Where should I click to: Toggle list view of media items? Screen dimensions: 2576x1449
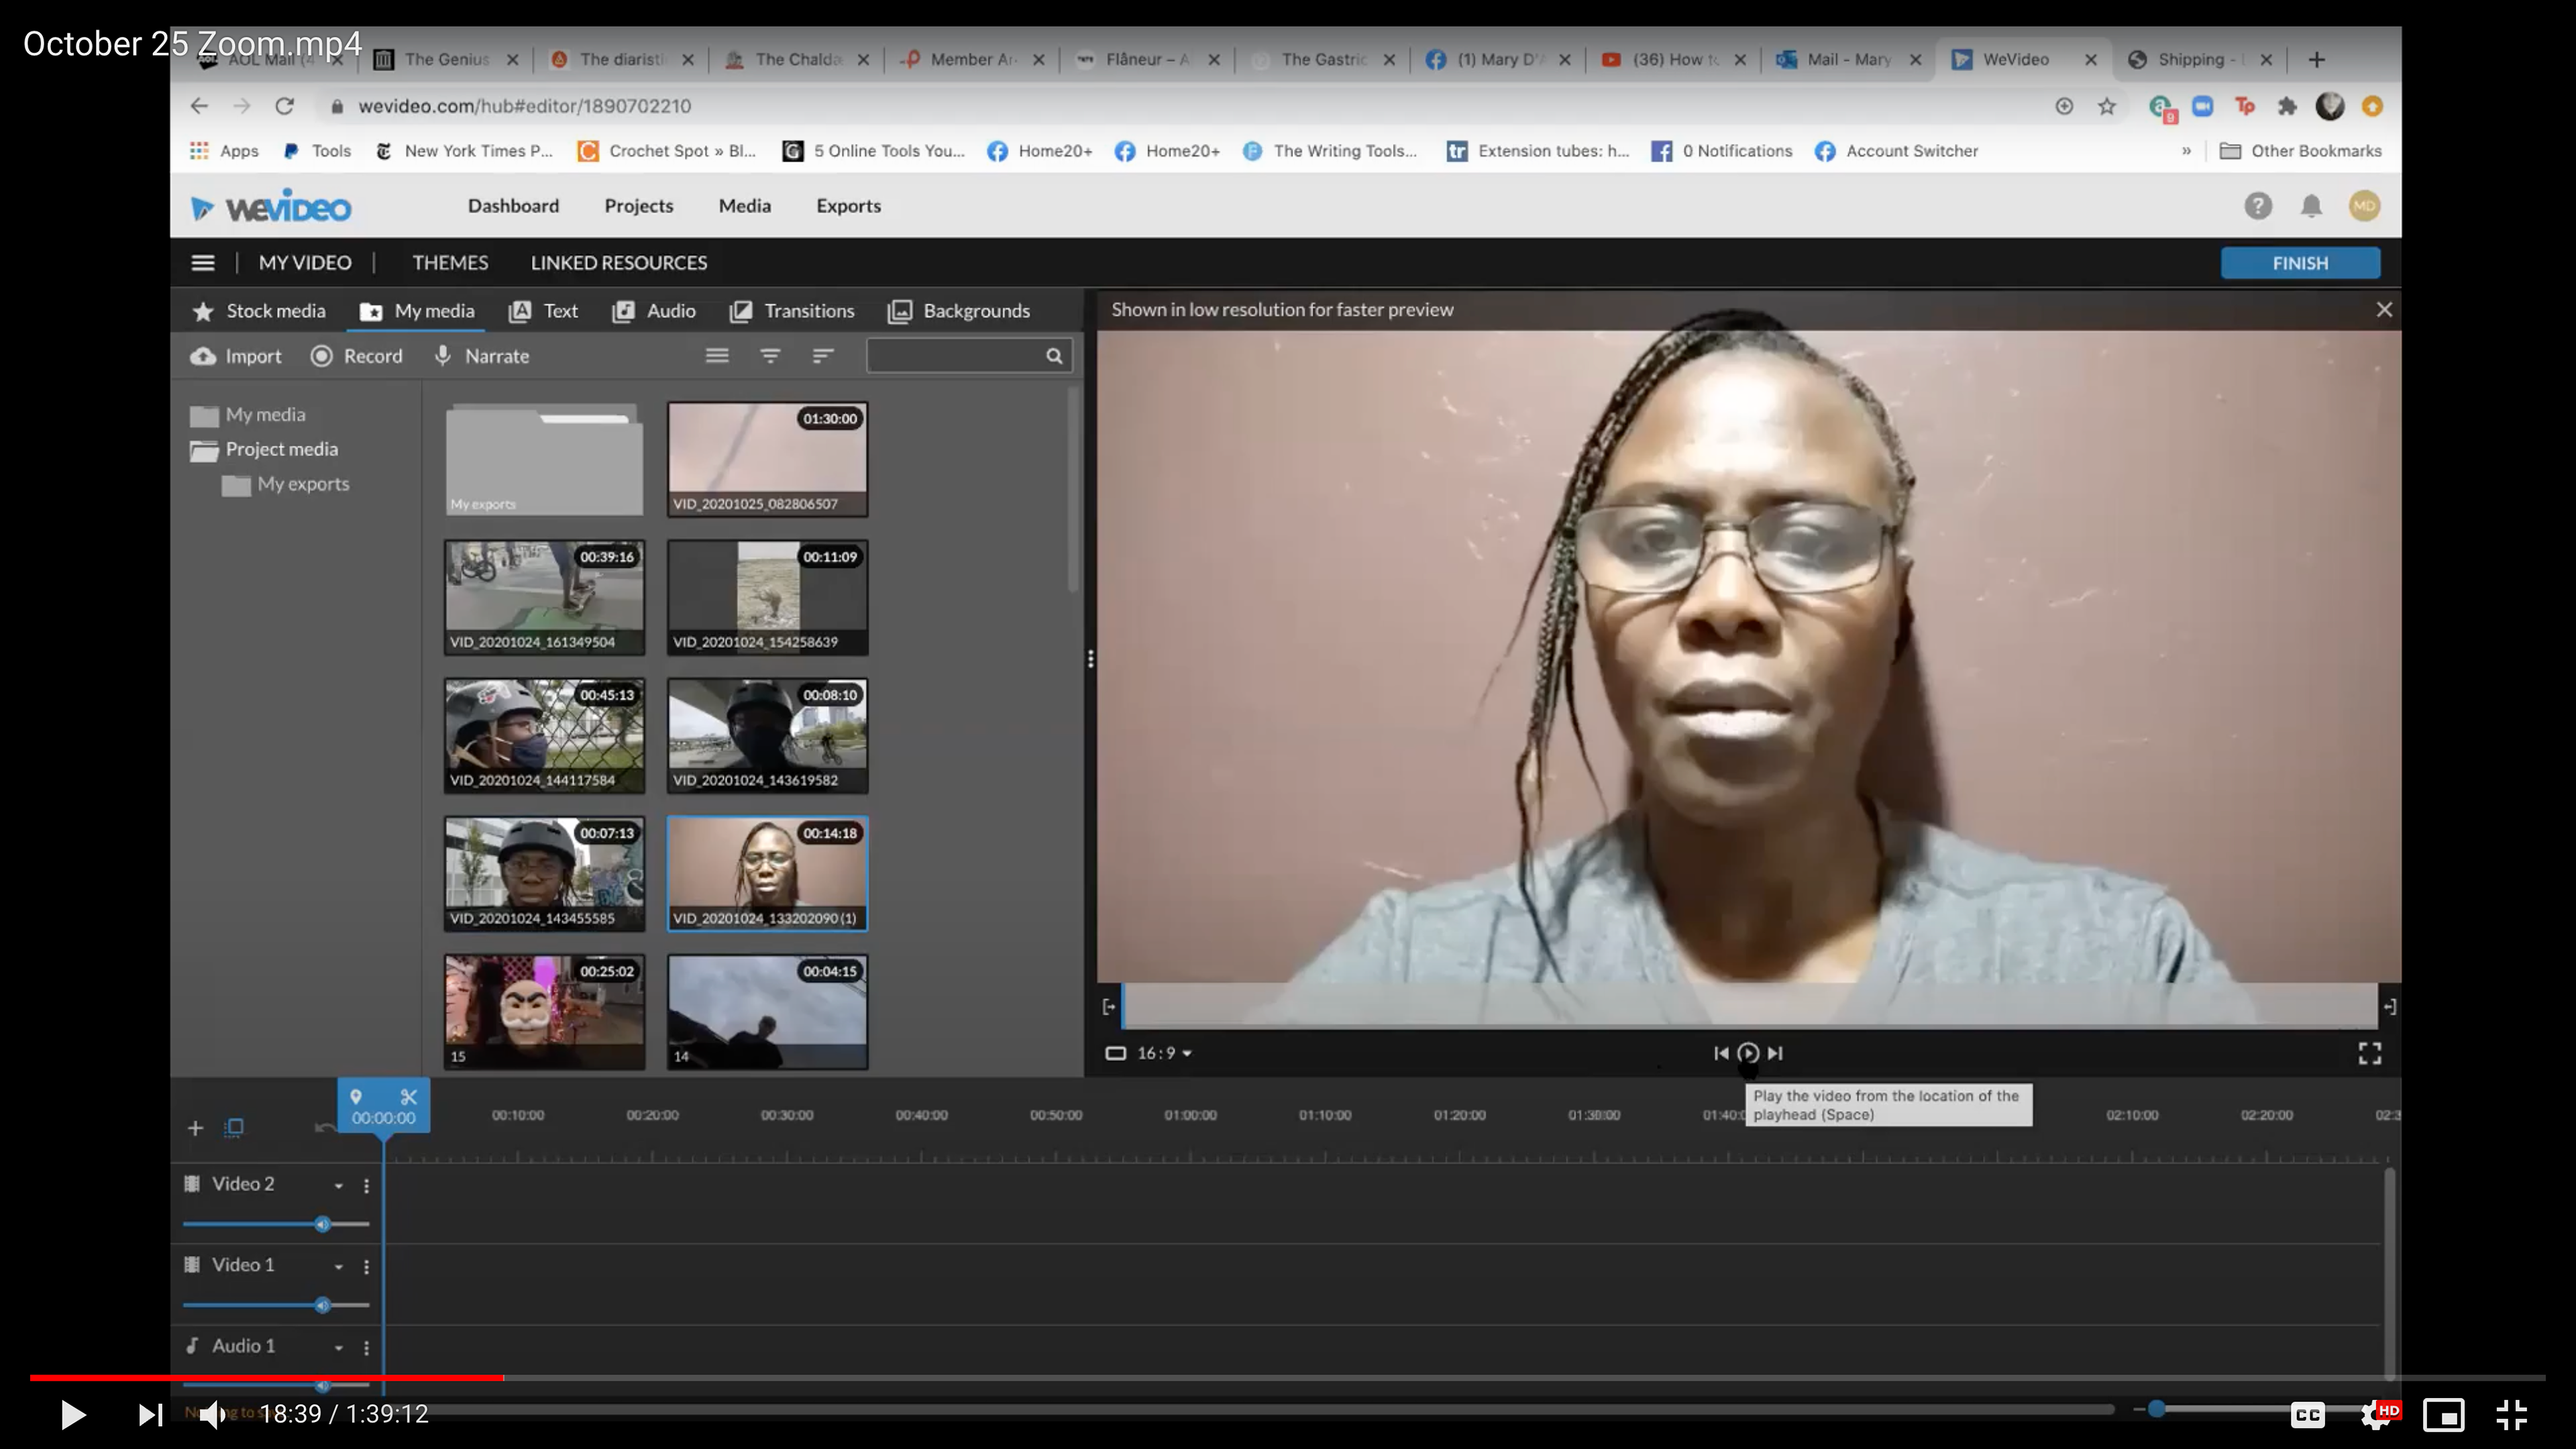coord(717,356)
